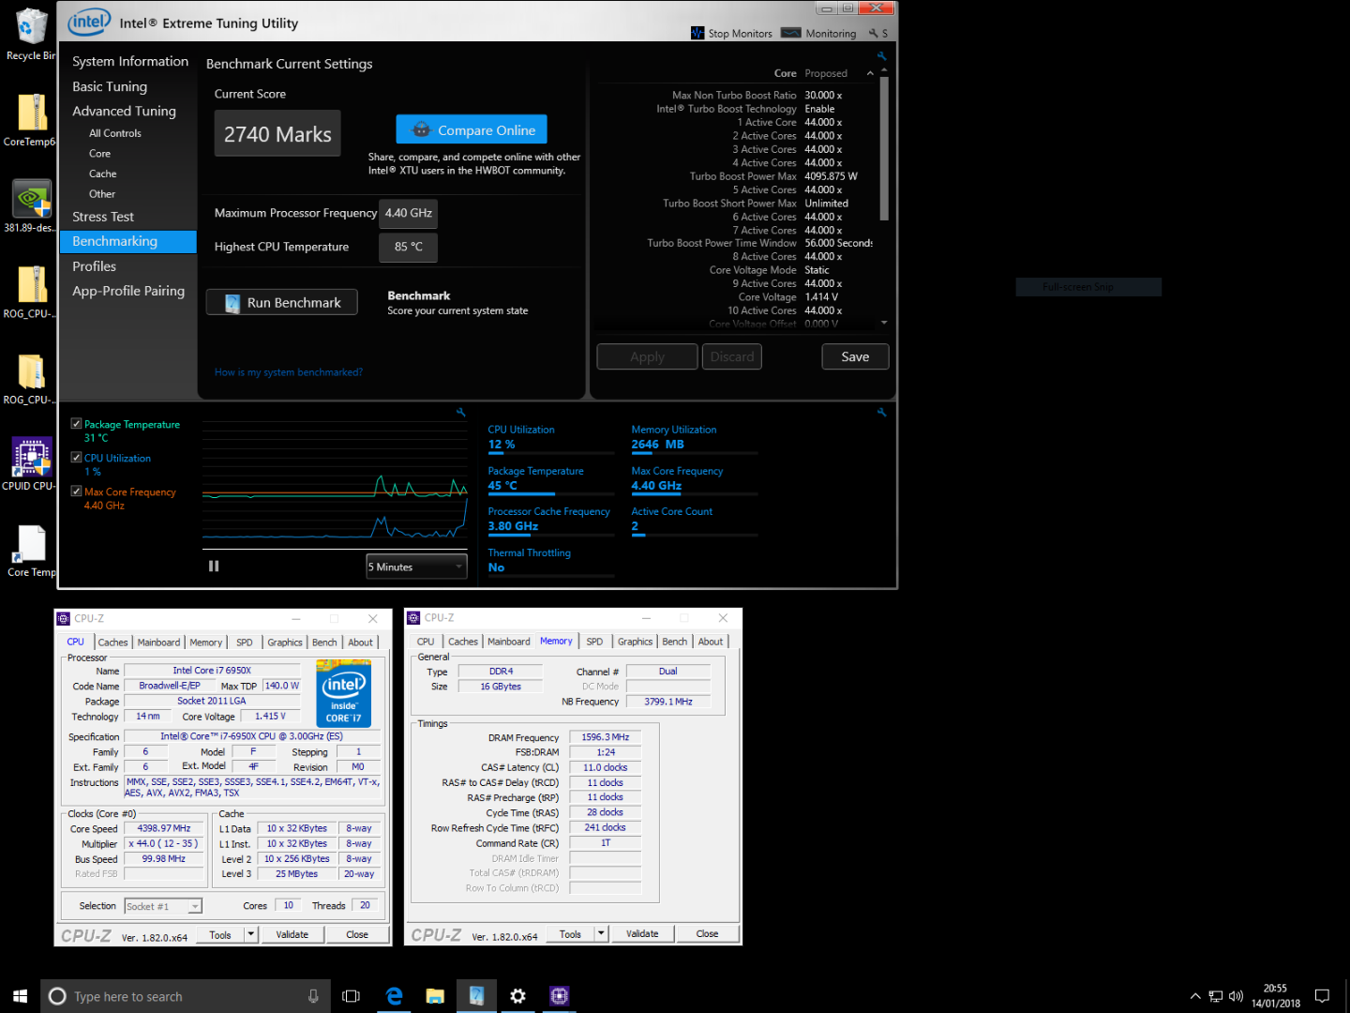The height and width of the screenshot is (1013, 1350).
Task: Switch to Bench tab in left CPU-Z
Action: (324, 643)
